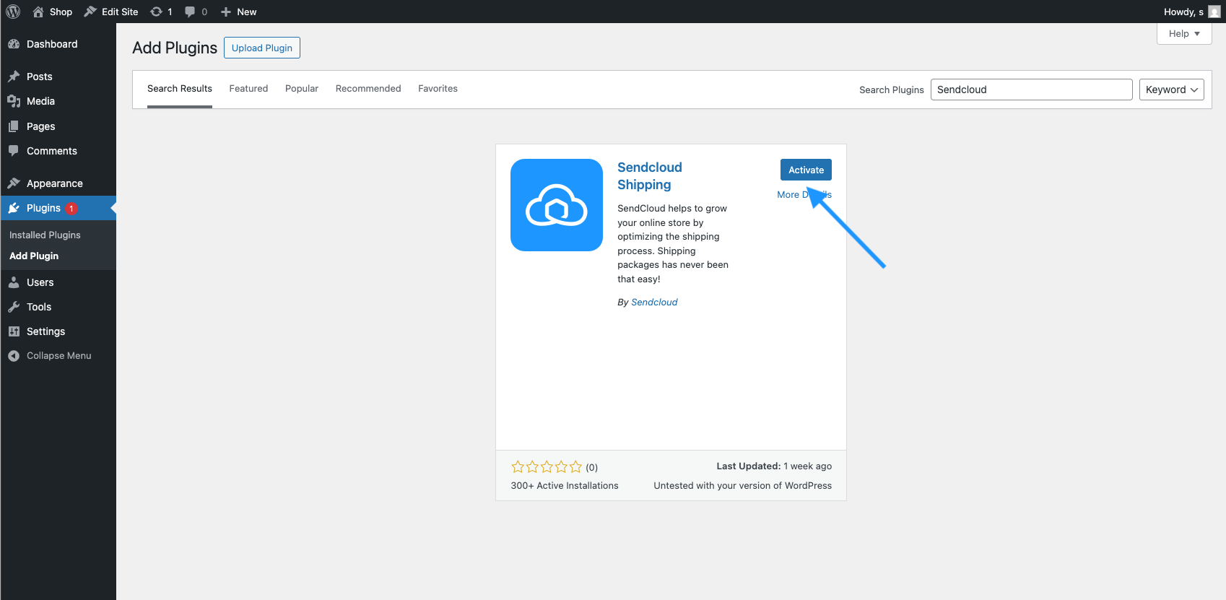1226x600 pixels.
Task: Switch to the Featured tab
Action: coord(248,89)
